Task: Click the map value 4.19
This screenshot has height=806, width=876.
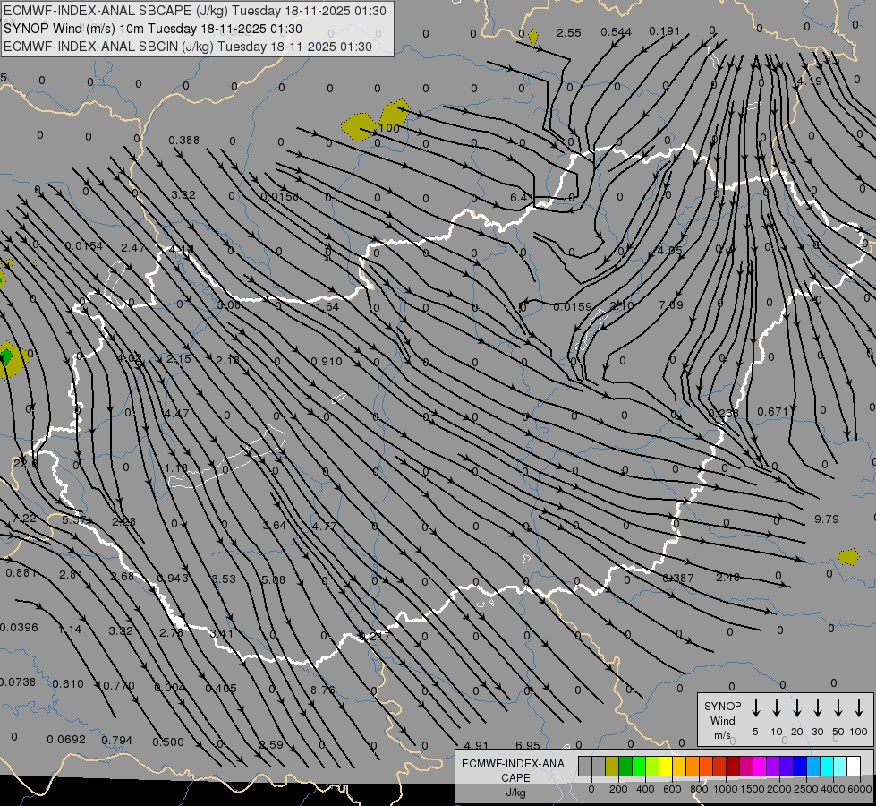Action: click(810, 81)
